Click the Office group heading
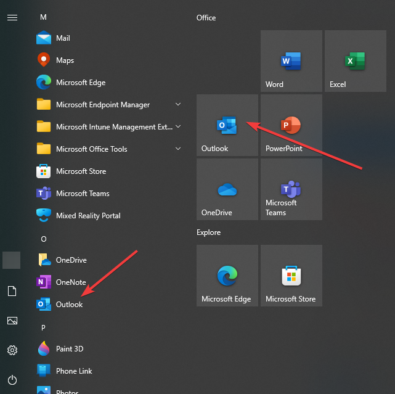This screenshot has width=395, height=394. (206, 18)
